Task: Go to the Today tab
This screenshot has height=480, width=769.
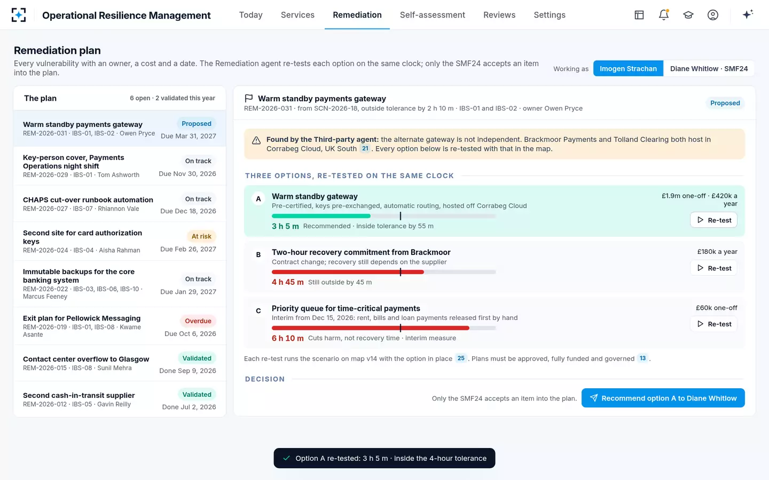Action: pos(251,15)
